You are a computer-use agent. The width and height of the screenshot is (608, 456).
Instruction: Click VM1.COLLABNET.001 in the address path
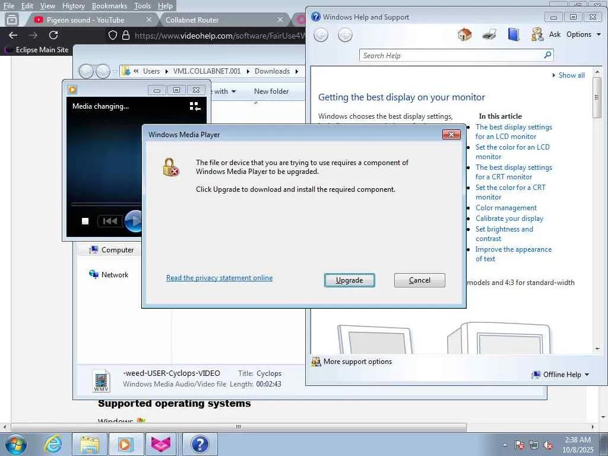pos(207,71)
